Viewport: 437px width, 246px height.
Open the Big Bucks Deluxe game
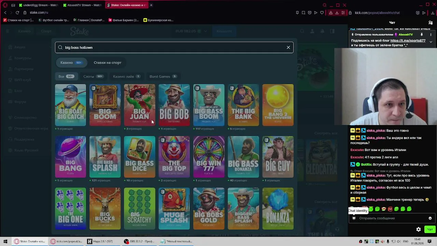(x=105, y=208)
